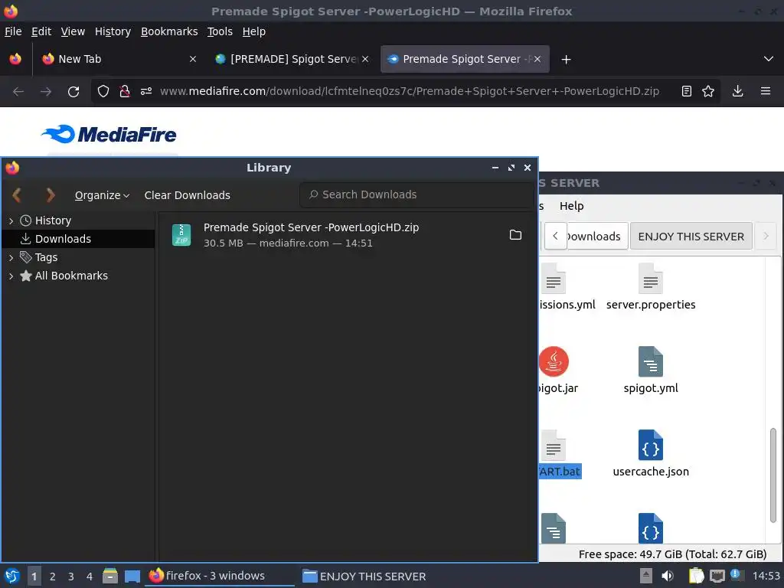Open the File menu
The width and height of the screenshot is (784, 588).
tap(13, 31)
